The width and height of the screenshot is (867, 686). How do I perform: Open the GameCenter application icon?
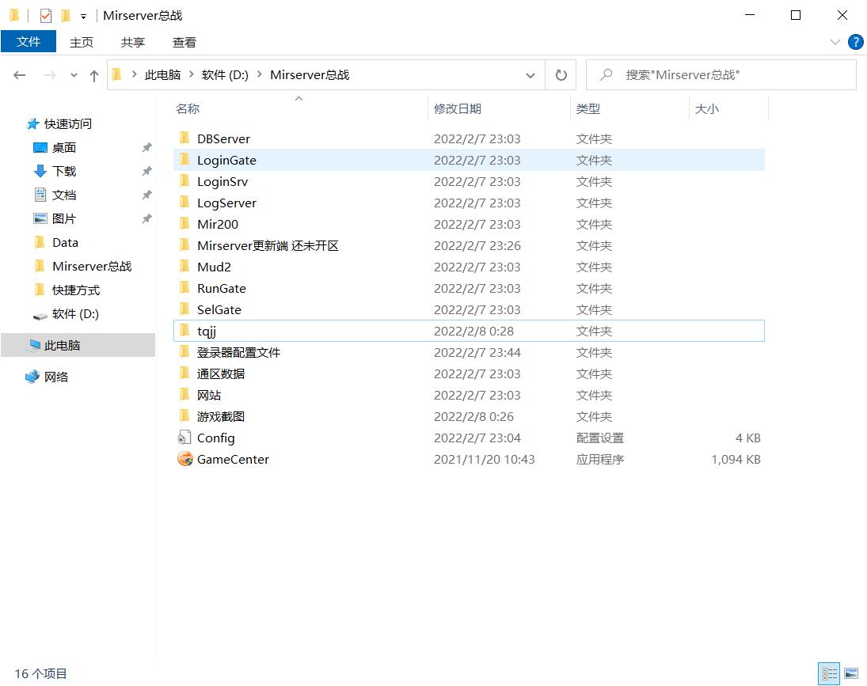(x=185, y=459)
